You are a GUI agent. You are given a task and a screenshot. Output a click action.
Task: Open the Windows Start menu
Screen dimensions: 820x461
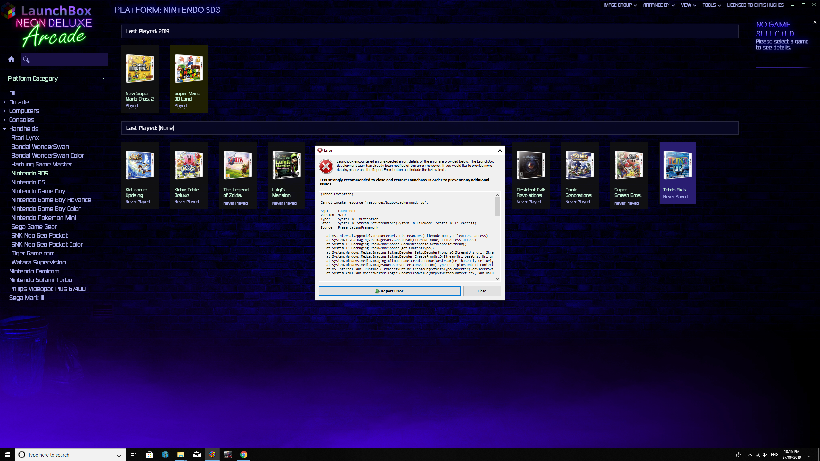(8, 455)
